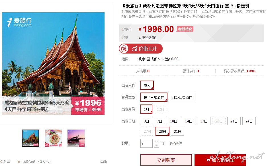The image size is (268, 166).
Task: Open the sunset boat thumbnail image
Action: click(76, 138)
